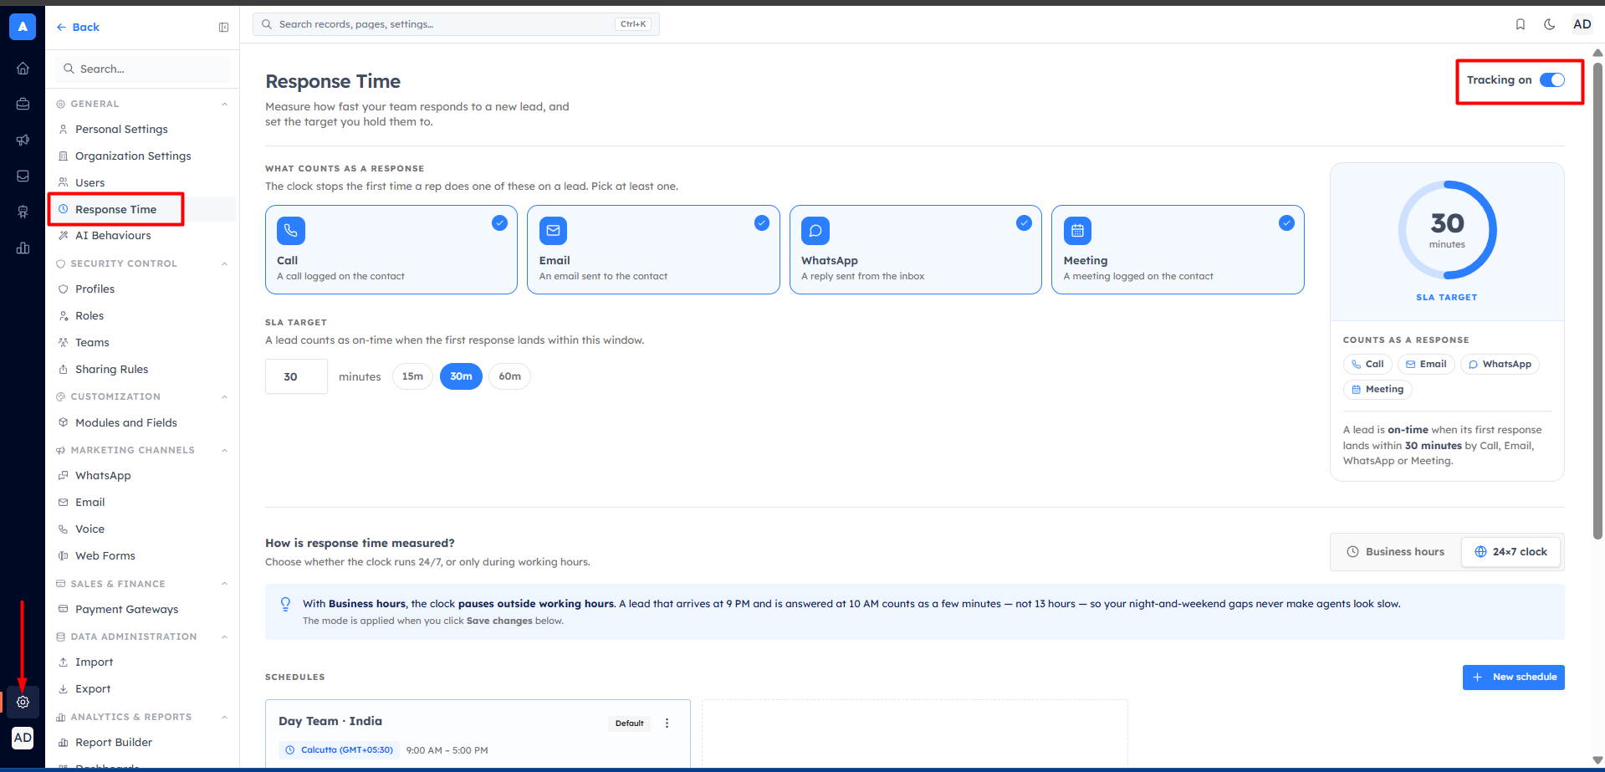1605x772 pixels.
Task: Collapse the GENERAL section chevron
Action: [224, 105]
